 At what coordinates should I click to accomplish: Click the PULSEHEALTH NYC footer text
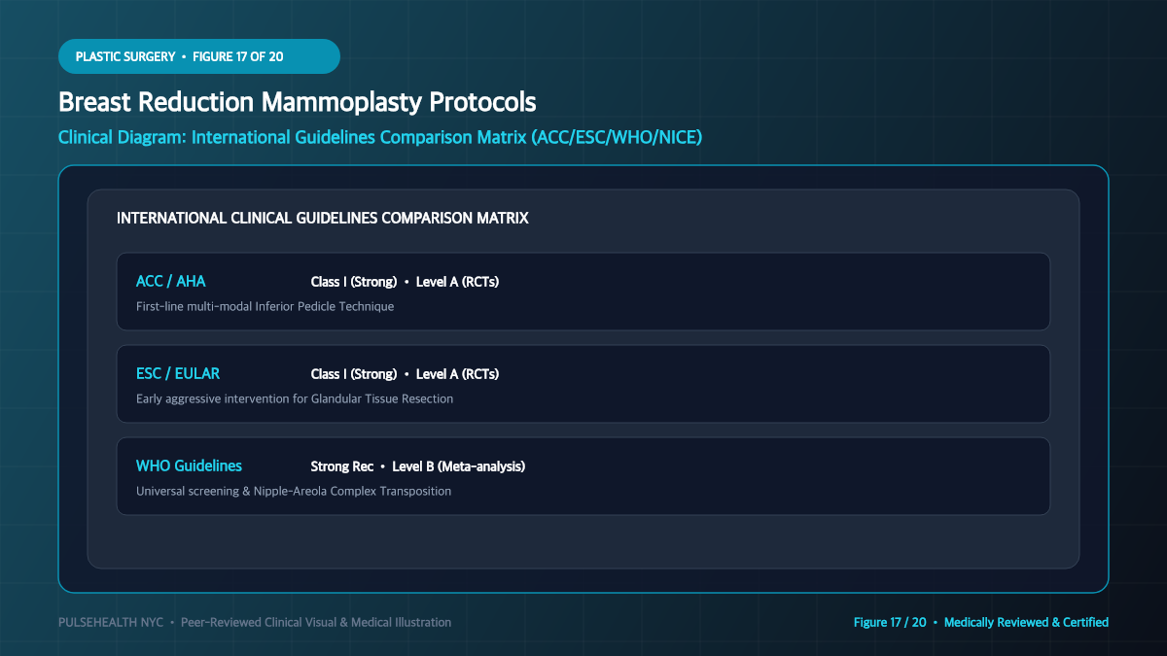click(x=255, y=622)
